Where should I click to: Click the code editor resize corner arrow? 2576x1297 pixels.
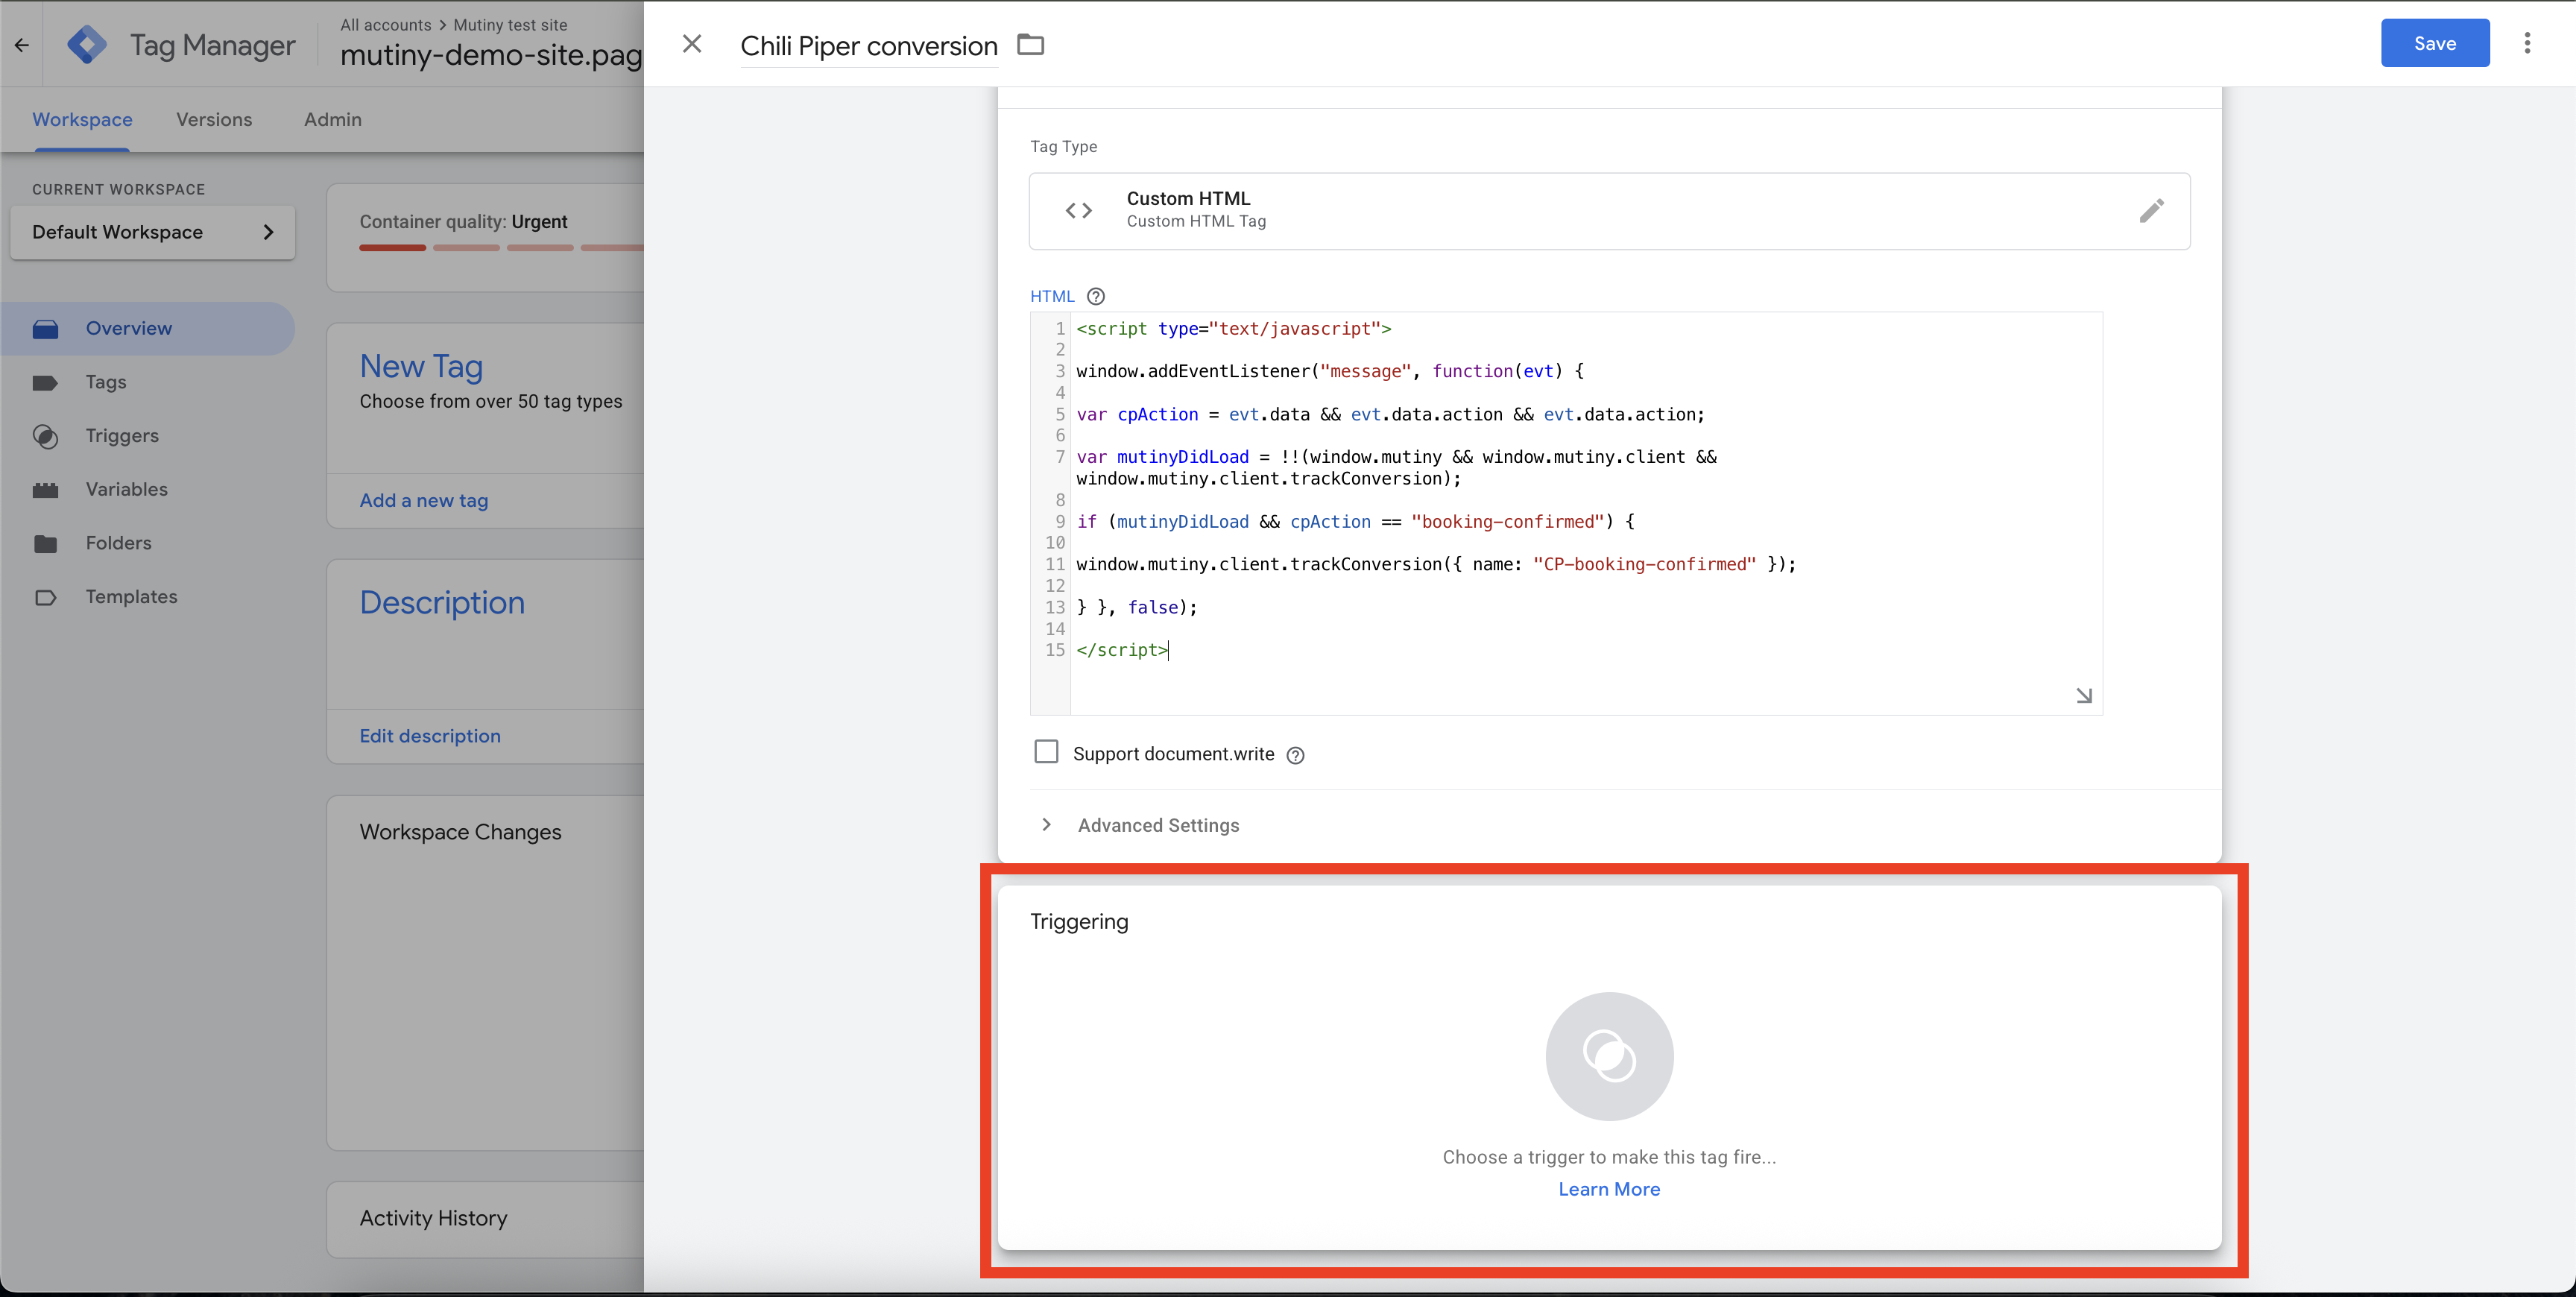[2084, 695]
